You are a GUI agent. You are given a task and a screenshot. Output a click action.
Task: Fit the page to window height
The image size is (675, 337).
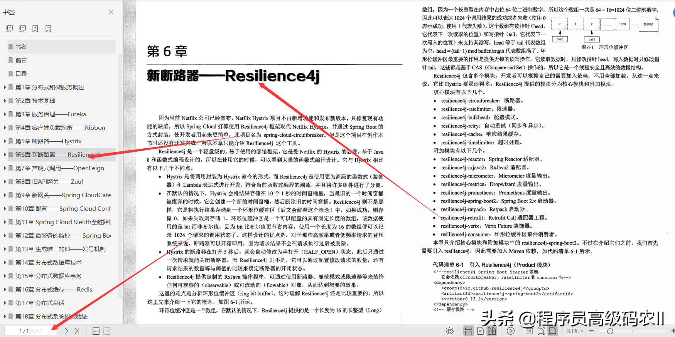[541, 331]
